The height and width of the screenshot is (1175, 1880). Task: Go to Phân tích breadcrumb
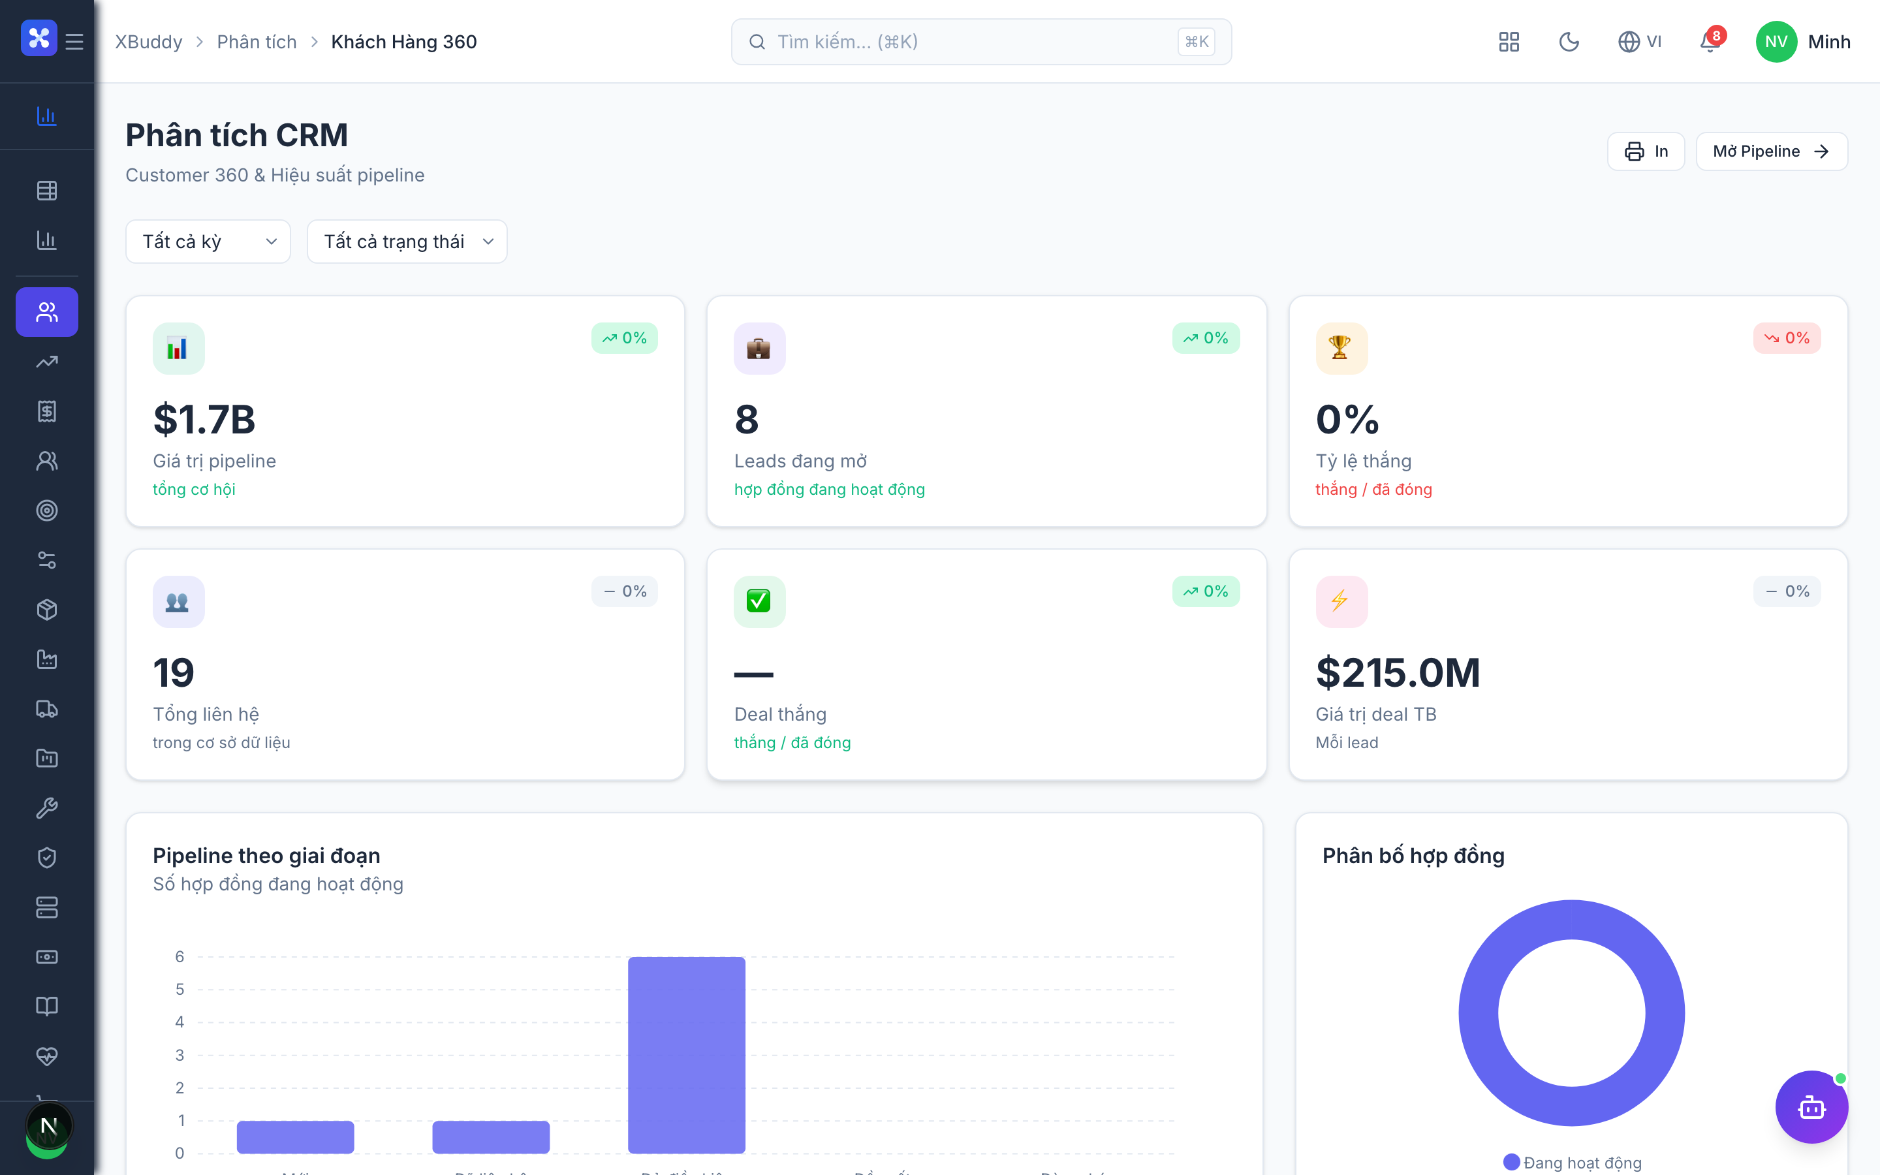(x=257, y=42)
